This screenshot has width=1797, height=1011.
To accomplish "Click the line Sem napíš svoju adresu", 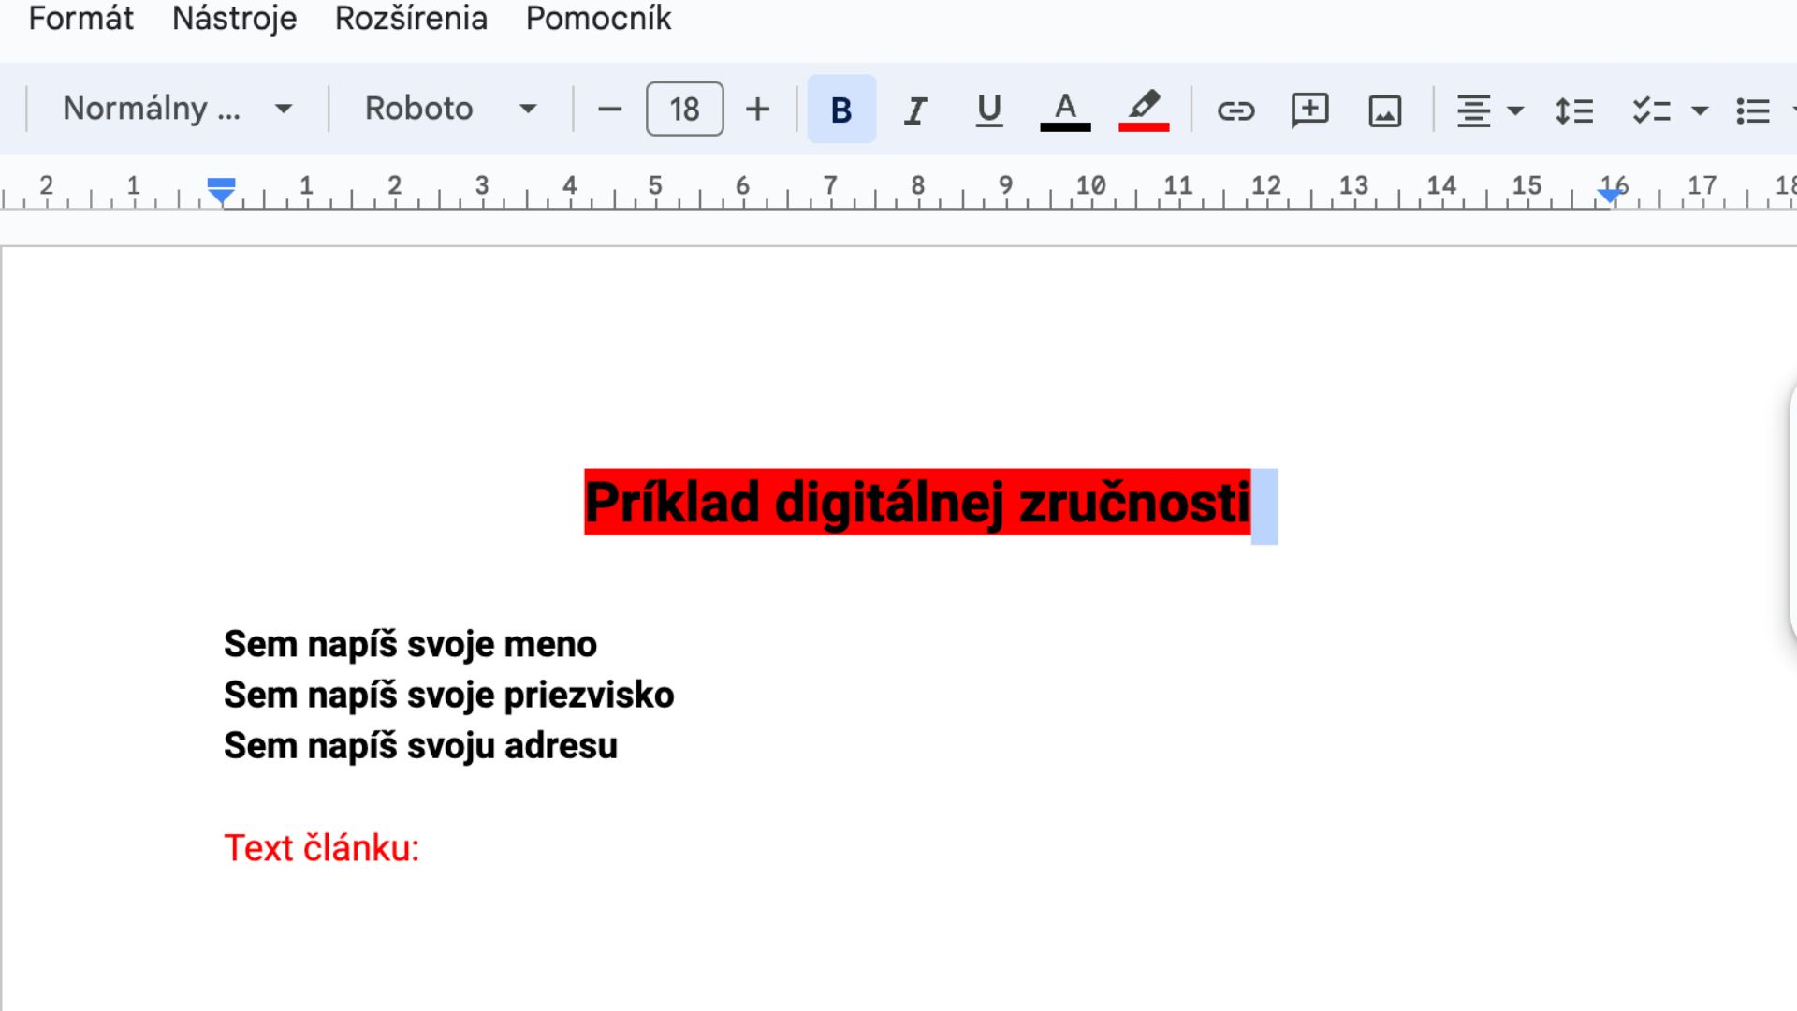I will coord(420,745).
